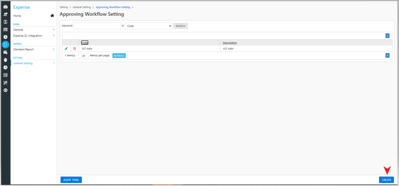Screen dimensions: 399x186
Task: Click the Keyword input field
Action: (x=97, y=26)
